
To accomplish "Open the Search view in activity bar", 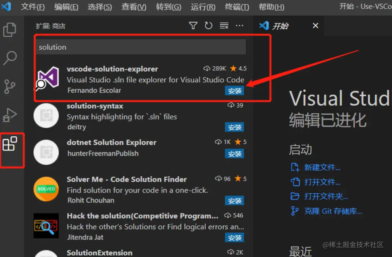I will click(10, 58).
